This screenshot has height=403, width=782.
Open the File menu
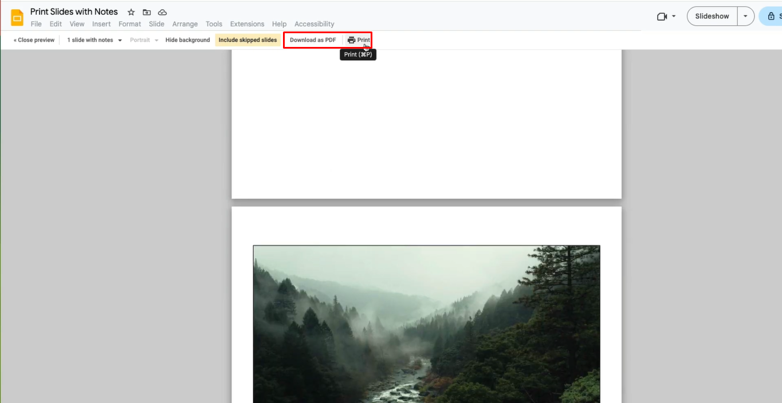36,24
